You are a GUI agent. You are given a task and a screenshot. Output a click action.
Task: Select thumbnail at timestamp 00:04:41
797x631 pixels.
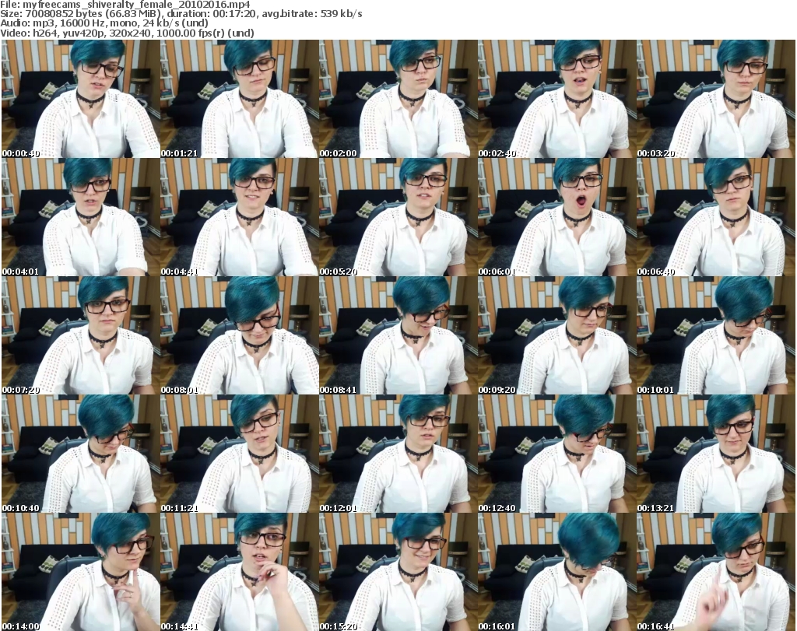240,217
